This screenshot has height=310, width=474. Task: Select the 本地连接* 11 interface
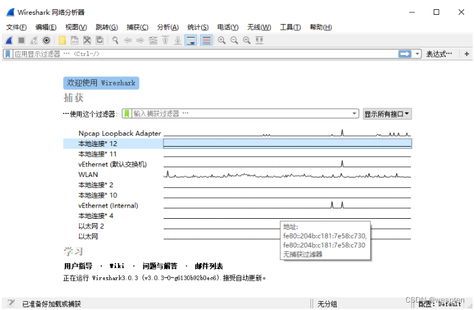pyautogui.click(x=237, y=154)
